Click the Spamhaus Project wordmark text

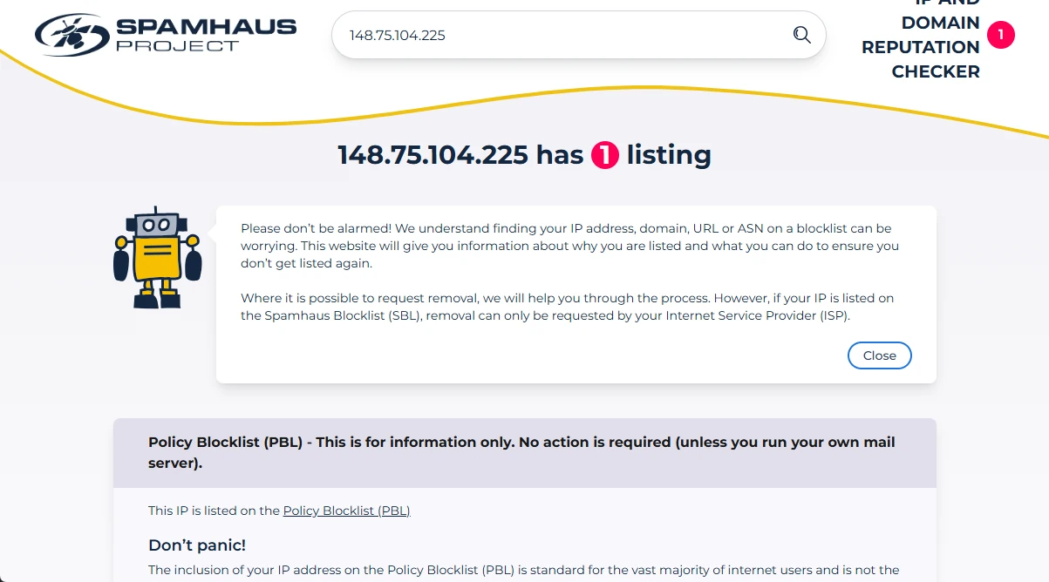point(207,34)
